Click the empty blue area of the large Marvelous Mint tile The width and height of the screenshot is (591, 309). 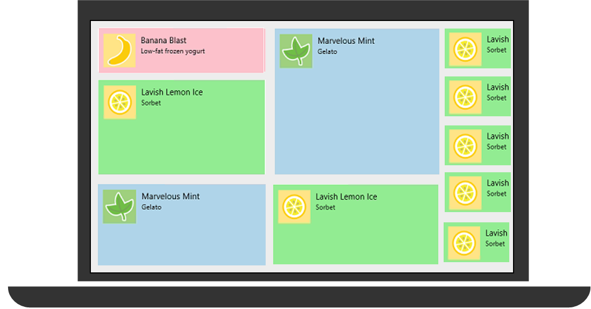coord(357,124)
